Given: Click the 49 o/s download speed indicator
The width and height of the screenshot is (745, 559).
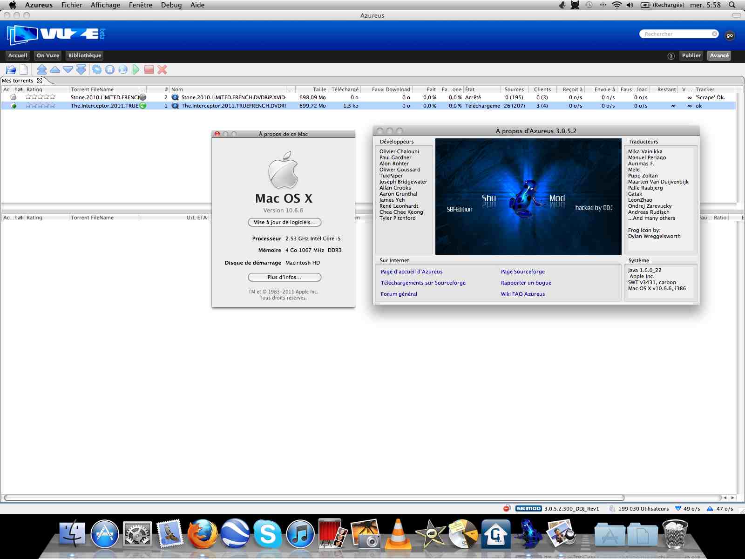Looking at the screenshot, I should pyautogui.click(x=688, y=509).
